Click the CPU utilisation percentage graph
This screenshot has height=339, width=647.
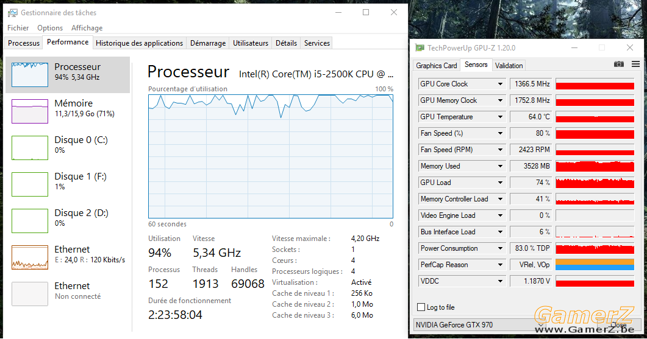(x=271, y=156)
